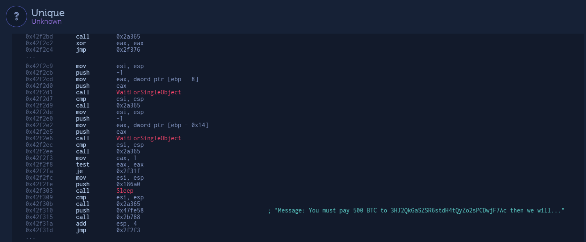Select address 0x42f31a add instruction row
586x242 pixels.
[39, 224]
